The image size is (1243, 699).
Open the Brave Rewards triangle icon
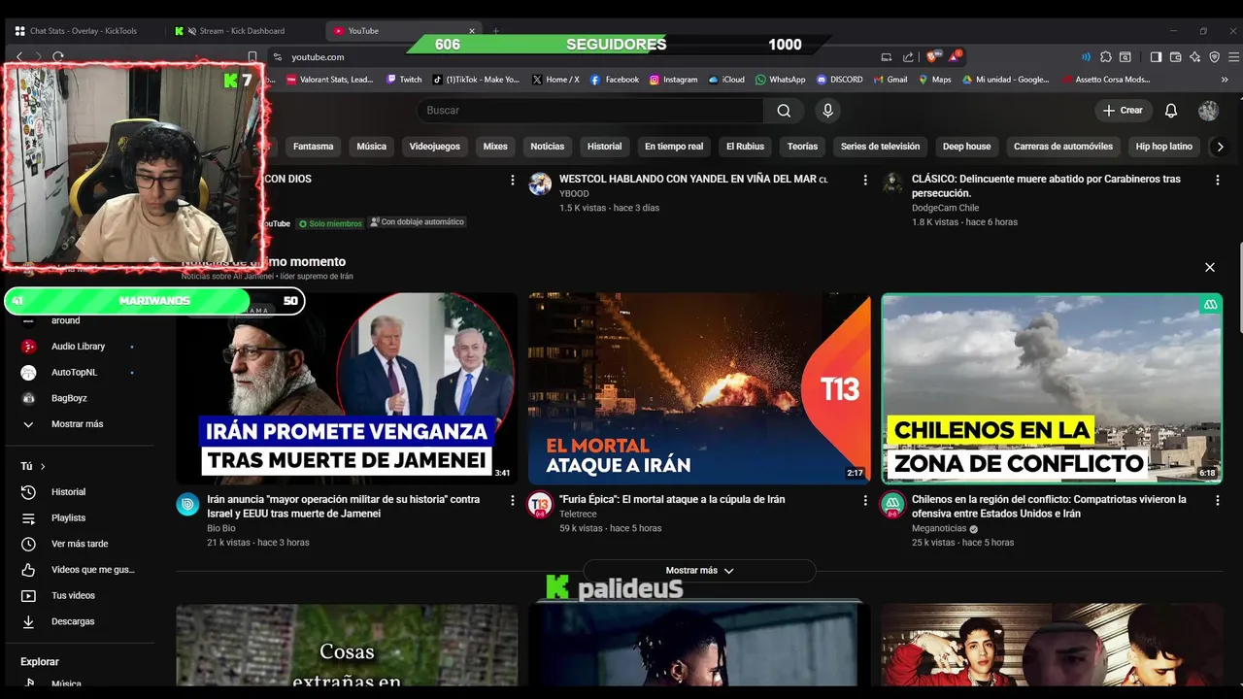pos(955,56)
